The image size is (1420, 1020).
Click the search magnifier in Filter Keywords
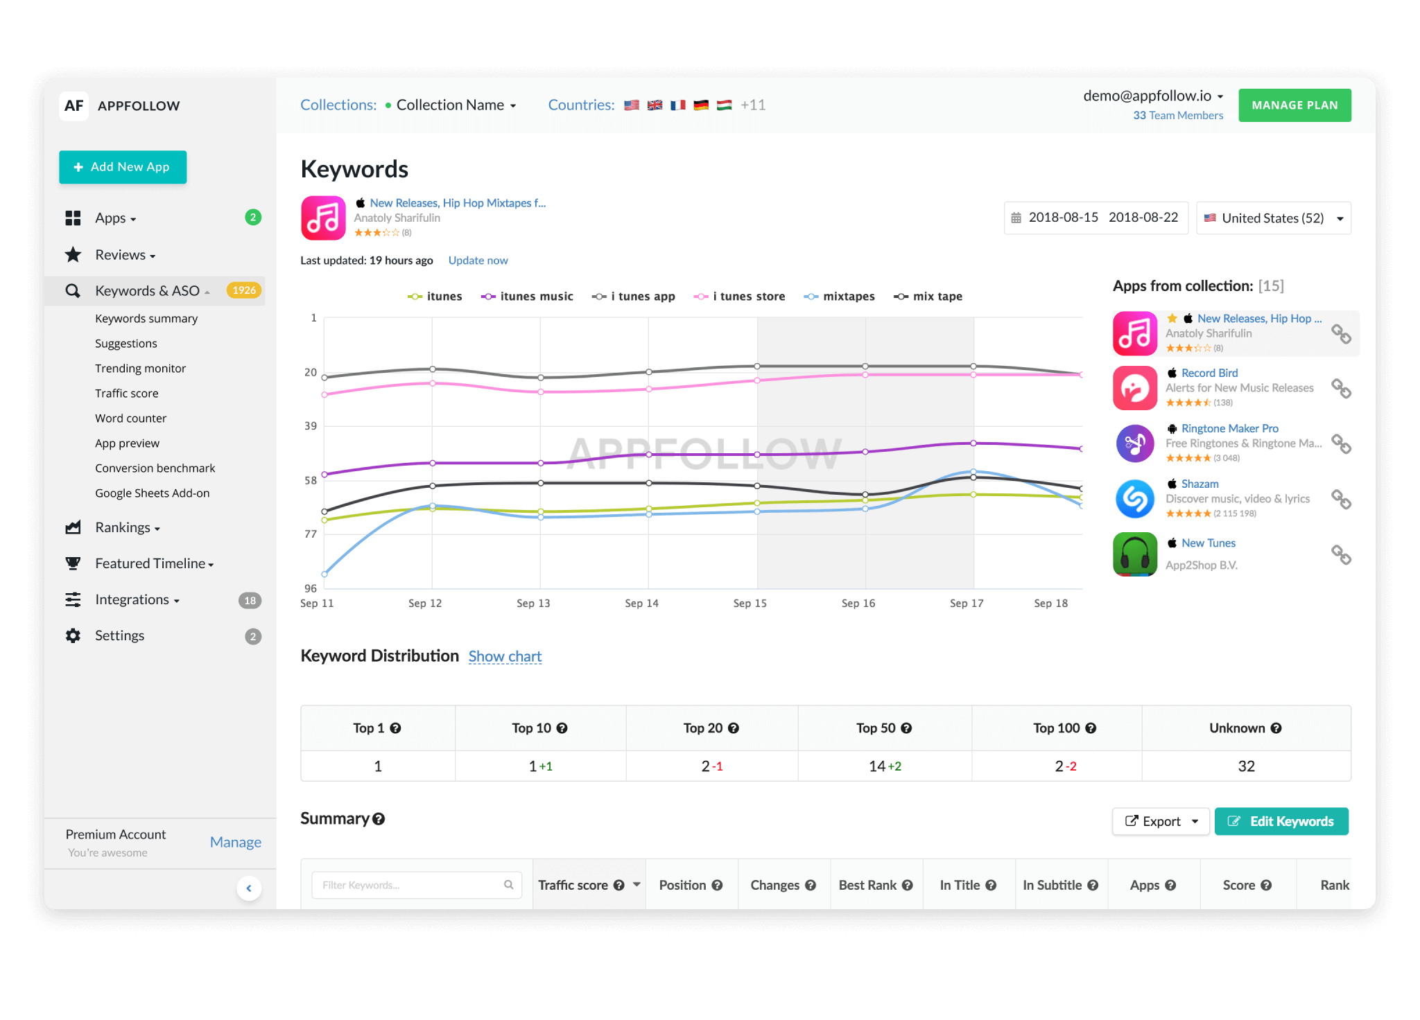pyautogui.click(x=508, y=885)
